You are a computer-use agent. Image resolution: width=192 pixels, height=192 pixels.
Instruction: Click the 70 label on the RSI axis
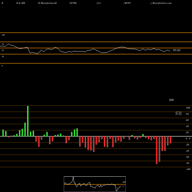pos(3,44)
